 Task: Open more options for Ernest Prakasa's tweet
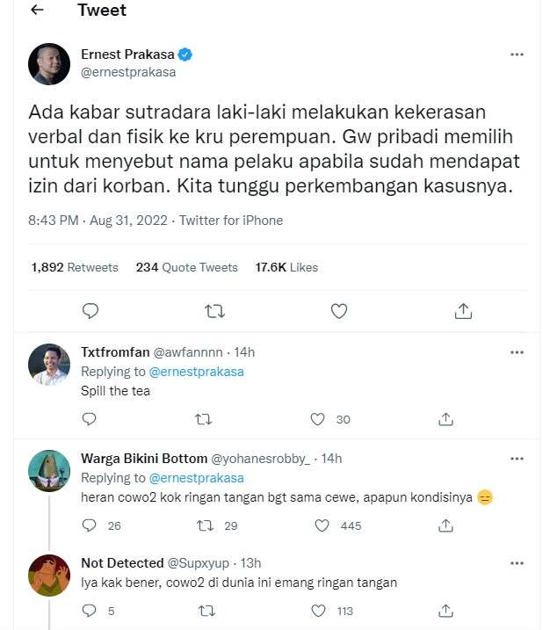[517, 54]
